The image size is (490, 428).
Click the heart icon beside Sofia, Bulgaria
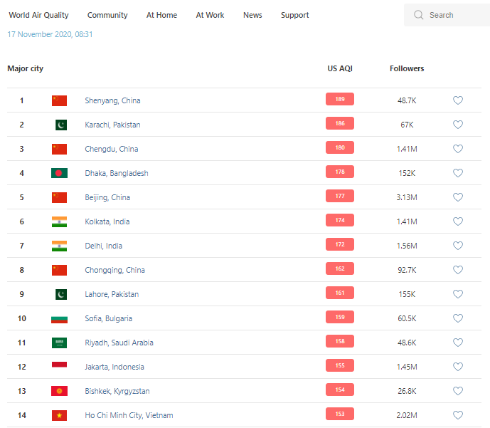click(458, 318)
